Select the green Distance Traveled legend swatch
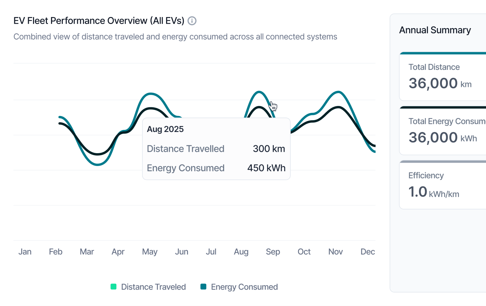This screenshot has height=306, width=486. (113, 287)
